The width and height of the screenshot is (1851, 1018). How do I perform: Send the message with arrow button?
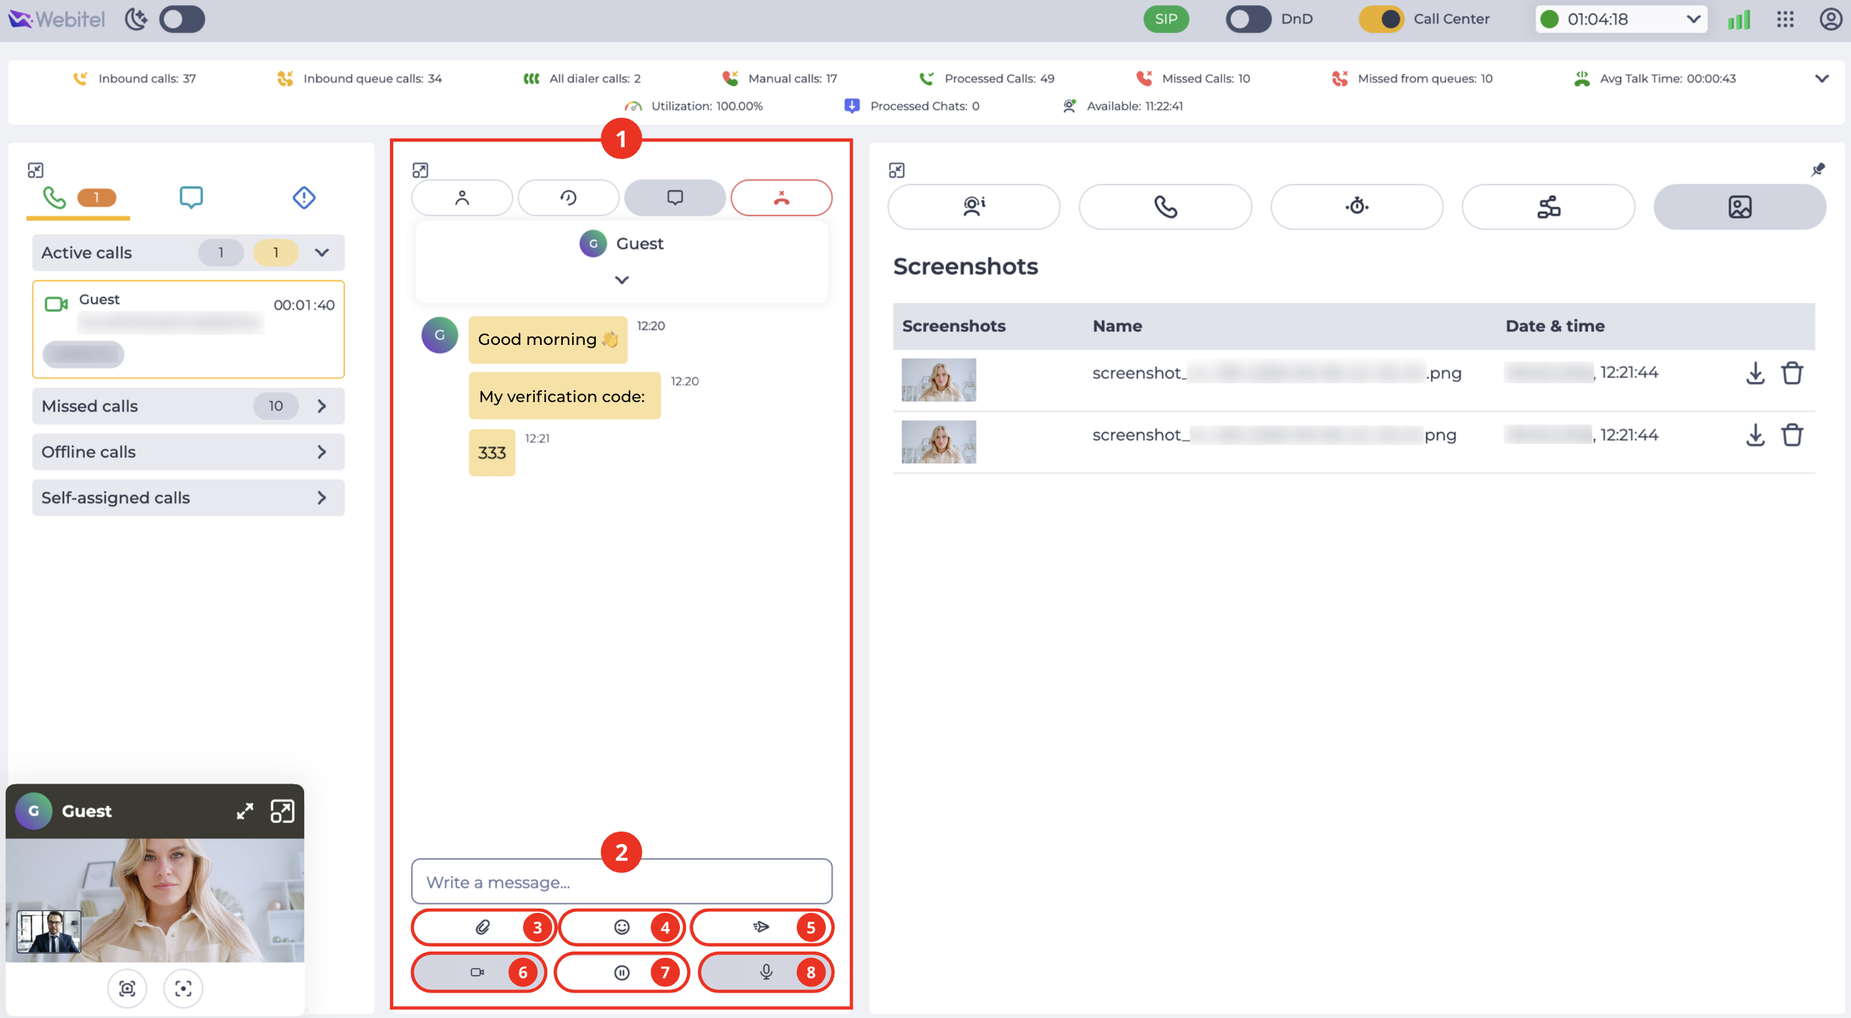(x=761, y=927)
